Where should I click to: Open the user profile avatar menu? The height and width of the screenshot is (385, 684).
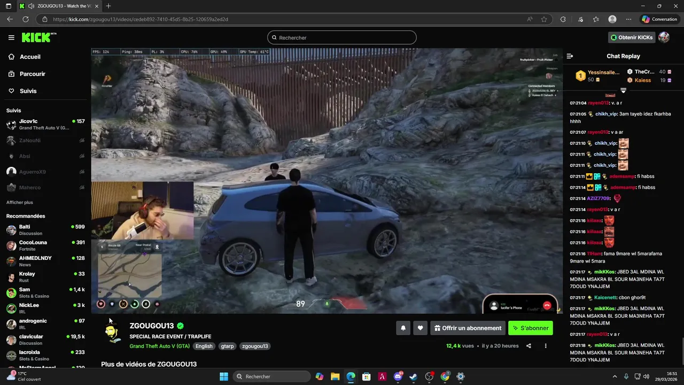coord(664,37)
